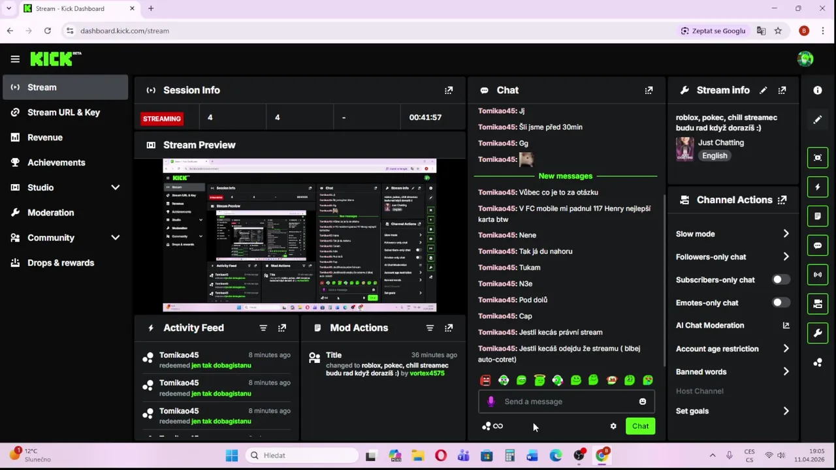Toggle the stream preview widget icon in sidebar

(x=818, y=157)
